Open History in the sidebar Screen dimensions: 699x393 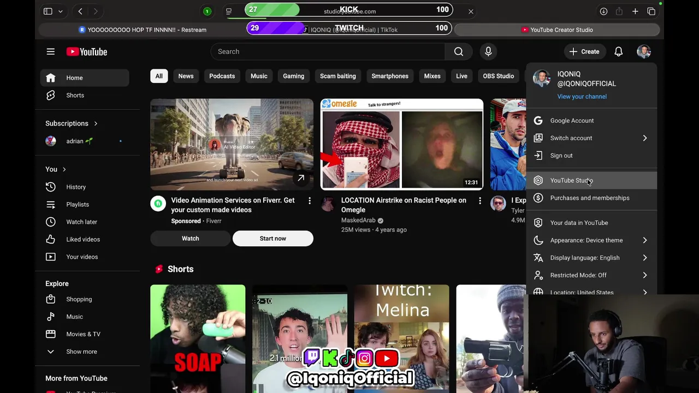(85, 187)
